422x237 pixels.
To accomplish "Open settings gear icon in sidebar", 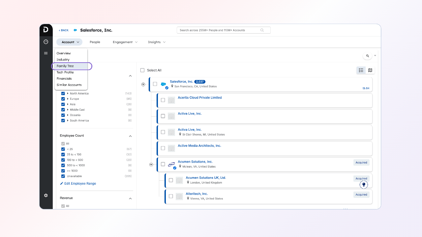I will tap(46, 195).
